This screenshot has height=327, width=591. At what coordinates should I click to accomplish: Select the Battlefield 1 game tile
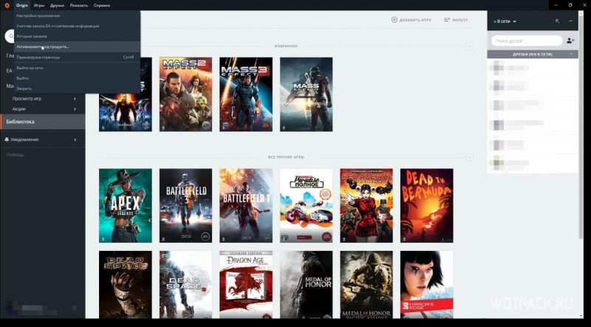click(x=246, y=206)
